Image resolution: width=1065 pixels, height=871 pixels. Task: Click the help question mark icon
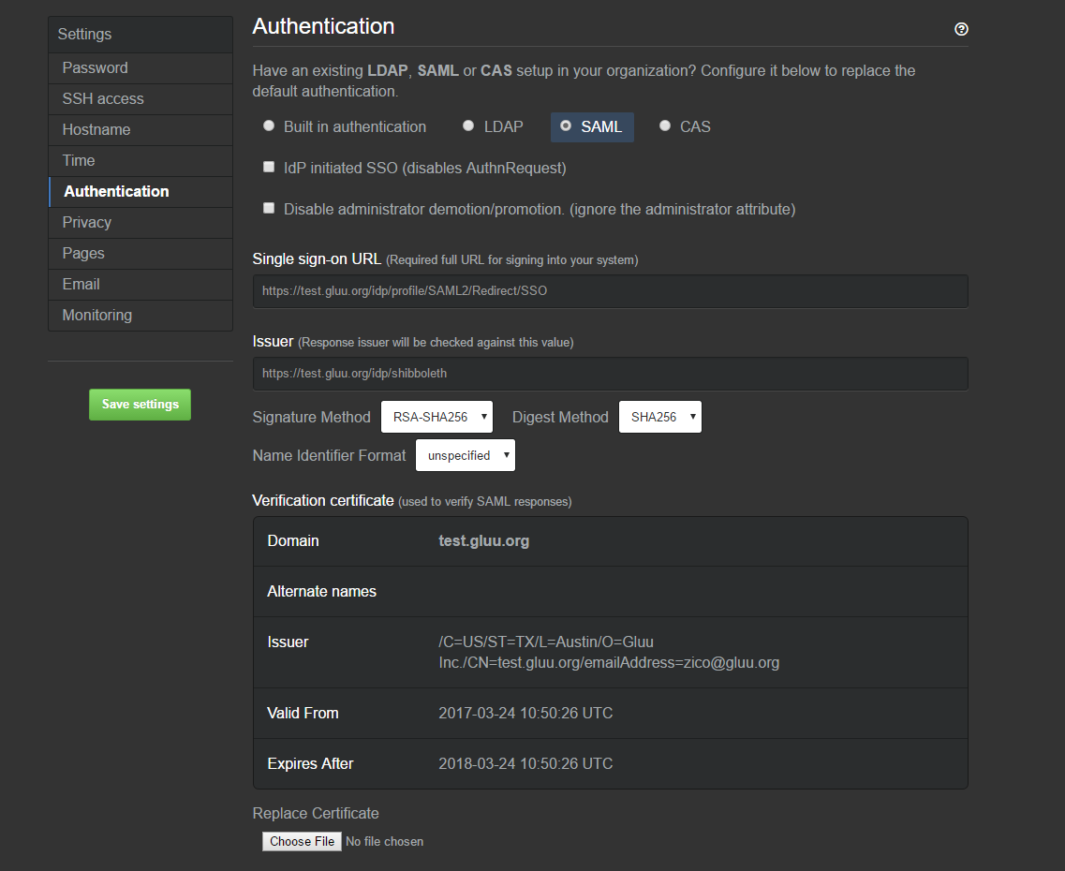961,29
